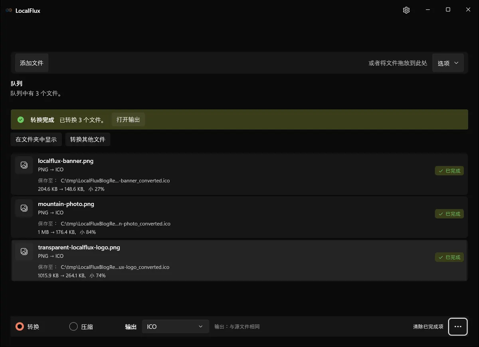Click the LocalFlux infinity logo icon
Viewport: 479px width, 347px height.
(x=9, y=11)
